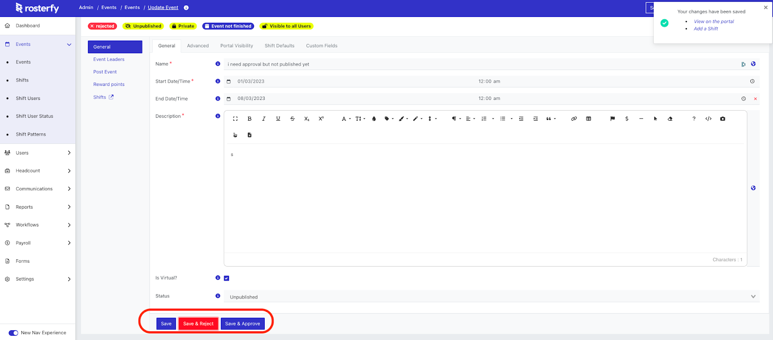Open Reward points in side menu

click(109, 85)
